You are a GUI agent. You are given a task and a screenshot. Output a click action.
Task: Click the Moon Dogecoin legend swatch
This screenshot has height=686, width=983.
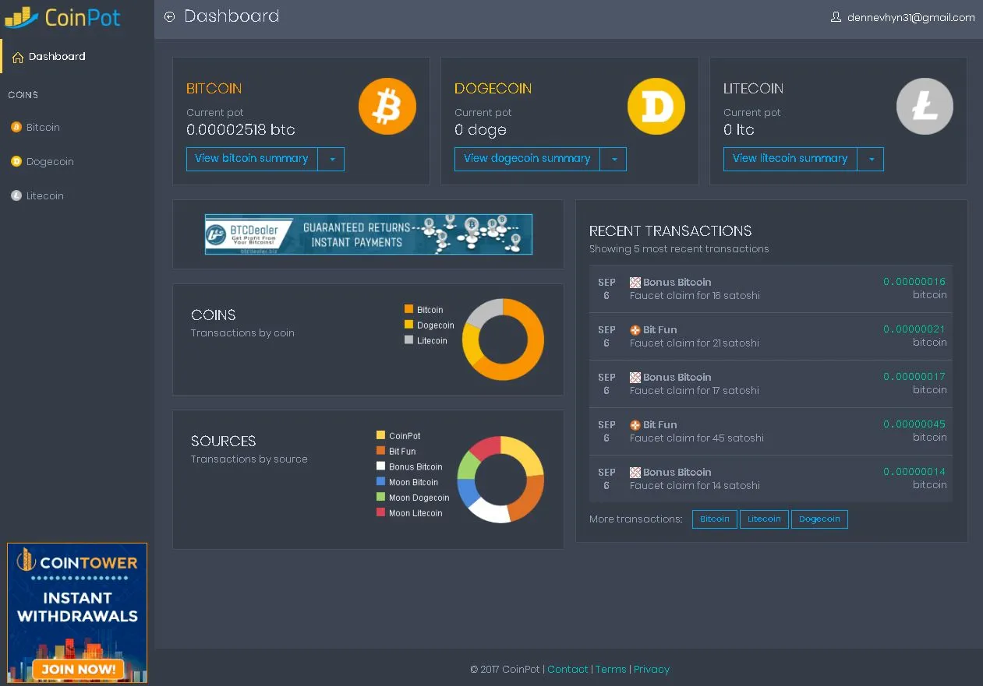pos(380,498)
